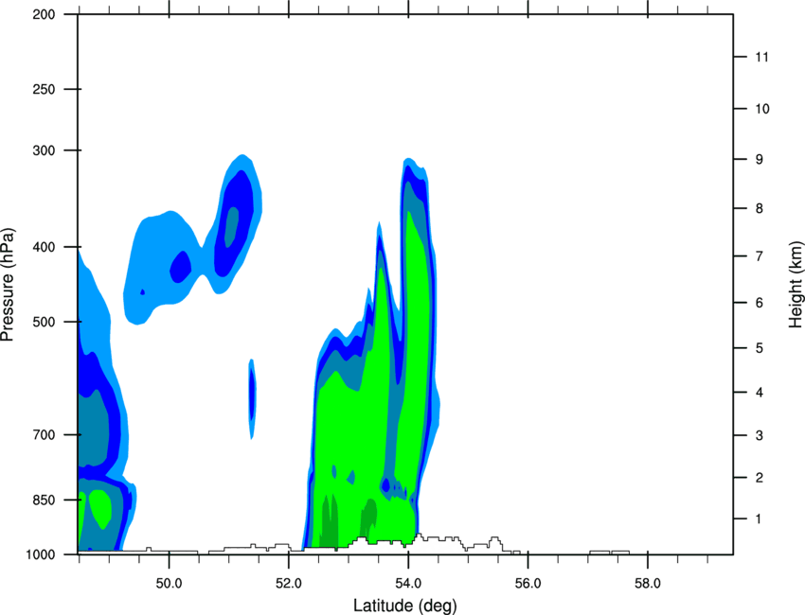Pick the 5 km height label

click(760, 348)
